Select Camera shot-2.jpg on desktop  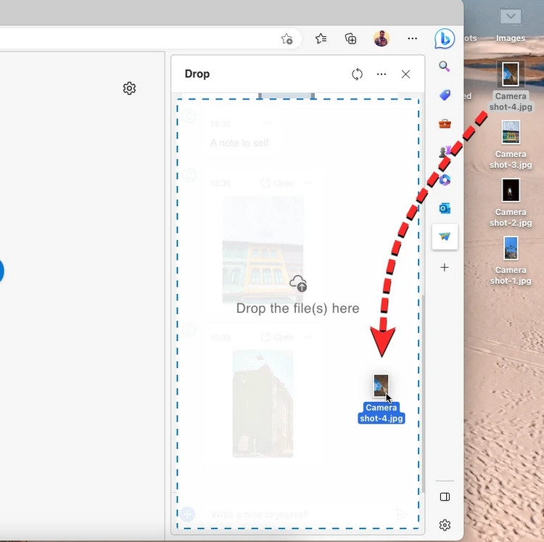511,202
